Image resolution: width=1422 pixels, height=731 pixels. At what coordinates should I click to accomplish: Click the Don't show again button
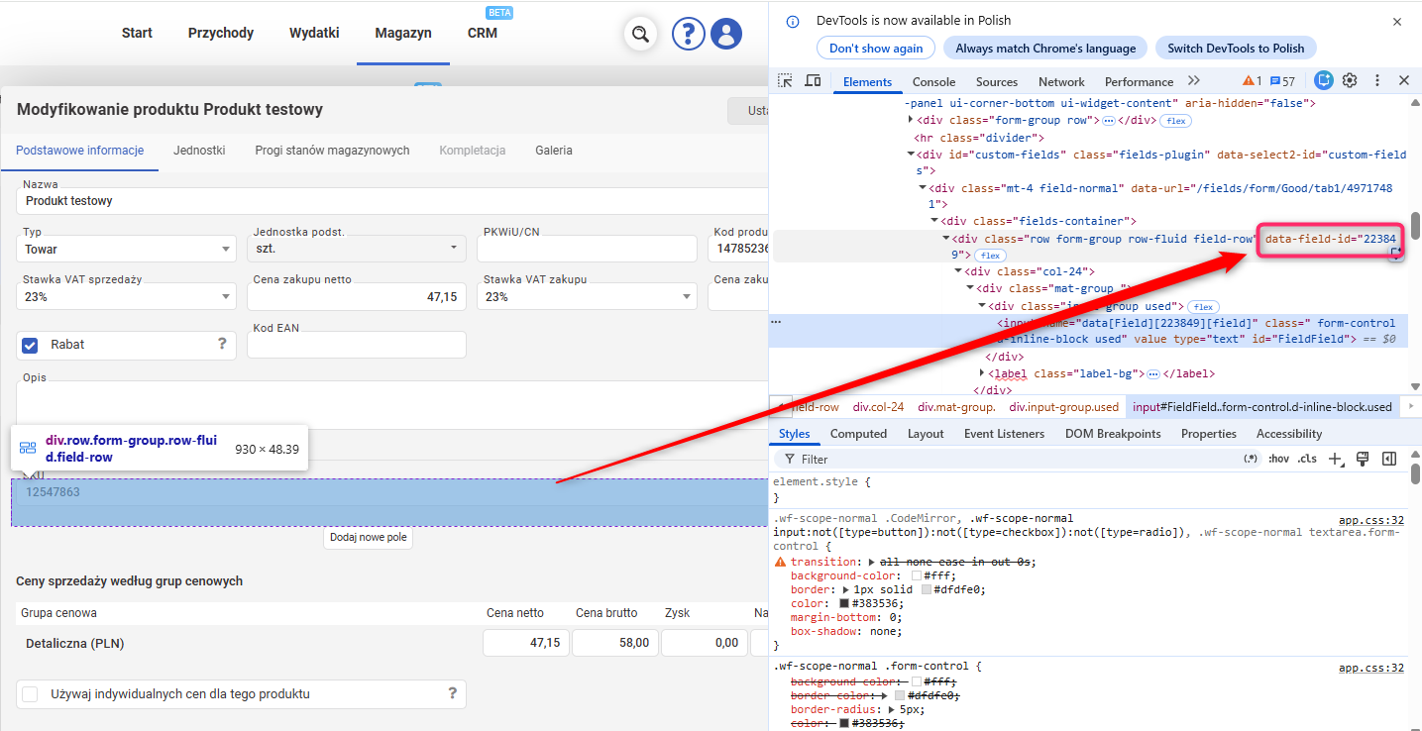[x=876, y=48]
